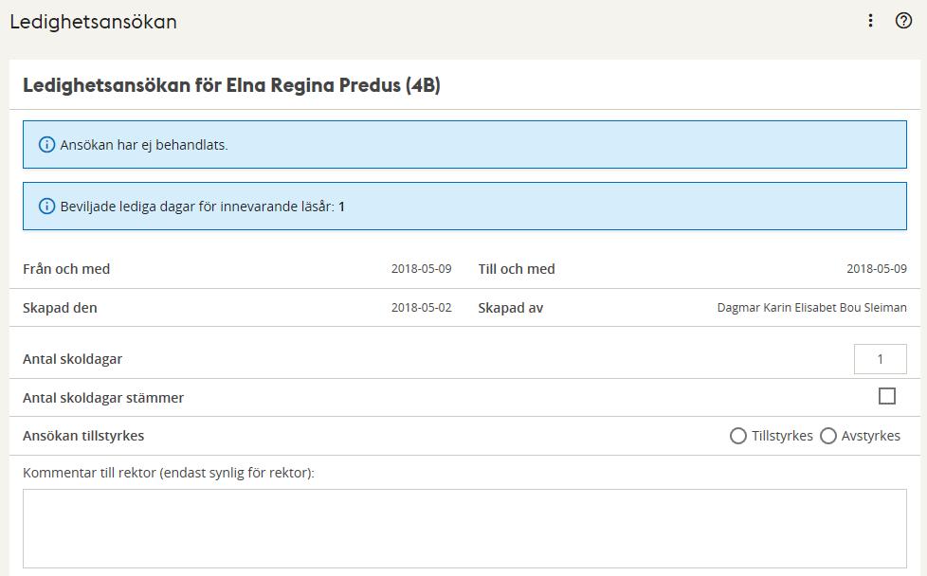The width and height of the screenshot is (927, 576).
Task: Click the Från och med date 2018-05-09
Action: coord(421,269)
